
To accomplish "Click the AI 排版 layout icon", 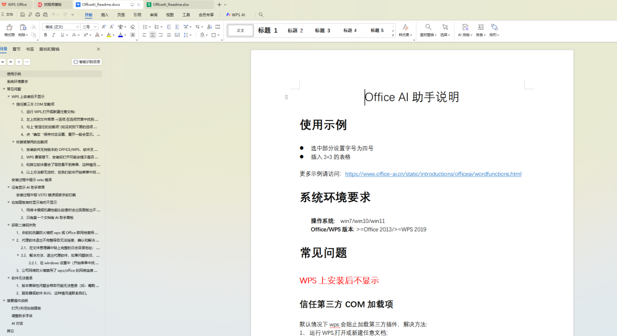I will tap(465, 27).
